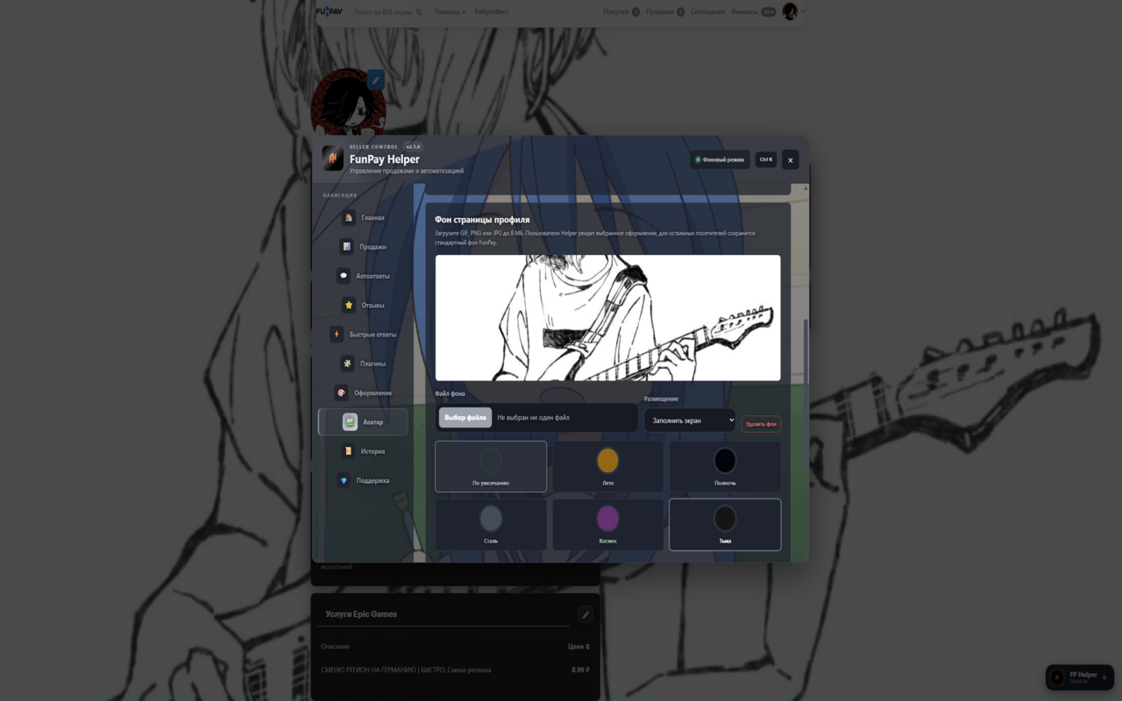Toggle Фоновый режим background mode
The image size is (1122, 701).
[x=720, y=159]
